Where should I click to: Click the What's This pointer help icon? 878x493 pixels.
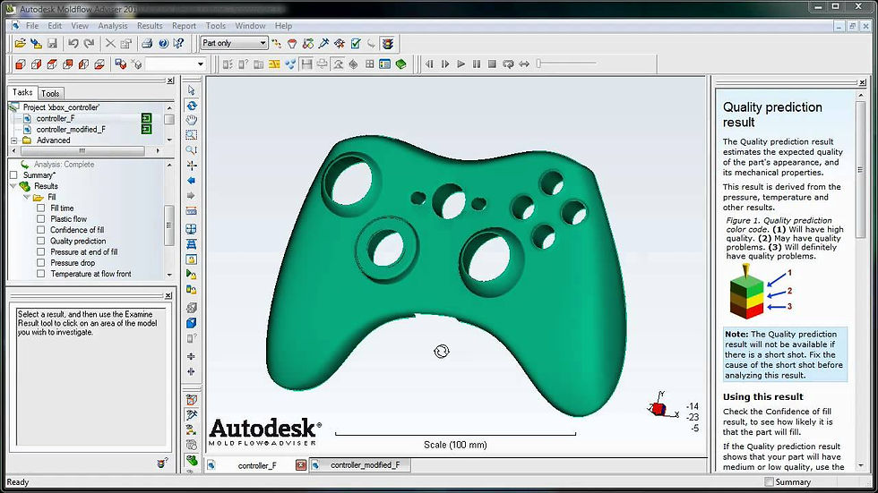(x=178, y=43)
